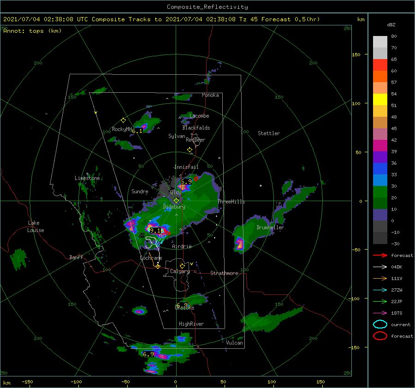Click the red forecast ellipse legend icon
Image resolution: width=415 pixels, height=388 pixels.
[x=380, y=336]
